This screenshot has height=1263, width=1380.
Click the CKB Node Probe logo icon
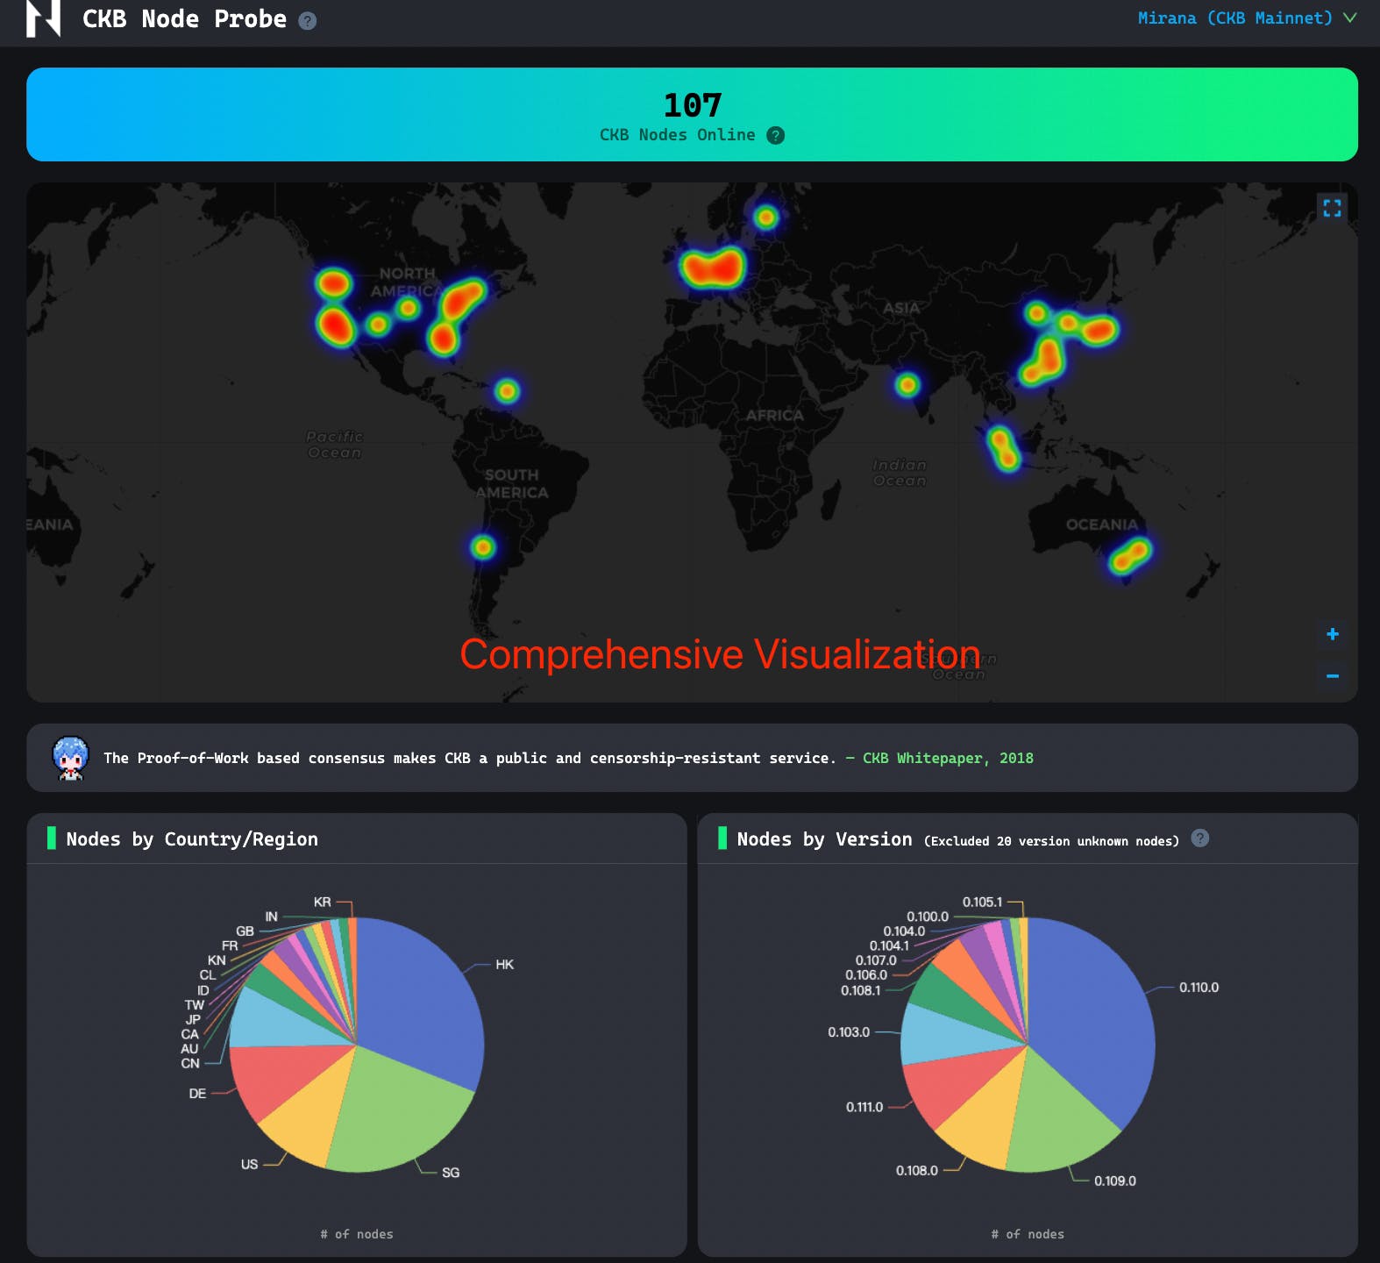point(43,18)
